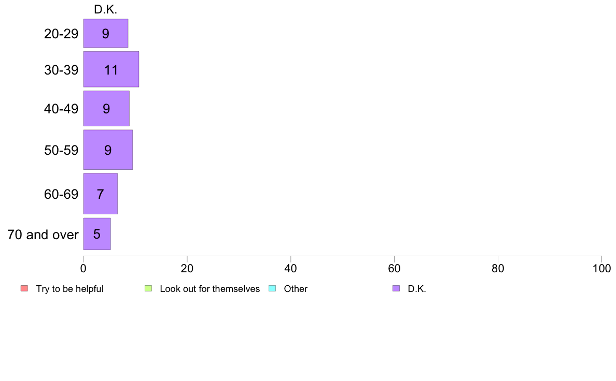Click the Look out for themselves legend text

coord(210,289)
